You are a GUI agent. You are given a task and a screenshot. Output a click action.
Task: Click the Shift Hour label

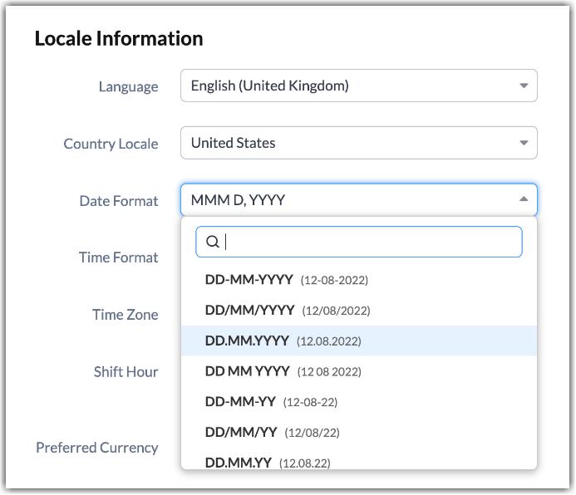(126, 372)
